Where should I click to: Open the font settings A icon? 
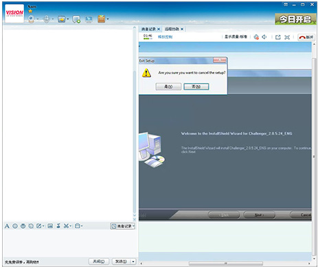pos(7,226)
